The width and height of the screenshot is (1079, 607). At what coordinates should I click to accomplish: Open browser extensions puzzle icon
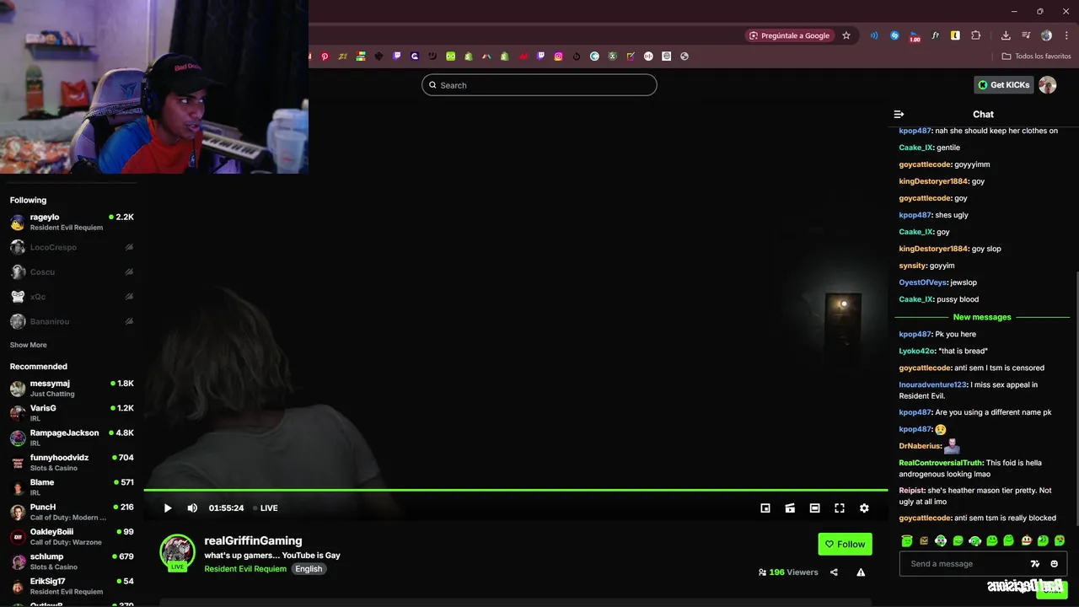click(975, 35)
